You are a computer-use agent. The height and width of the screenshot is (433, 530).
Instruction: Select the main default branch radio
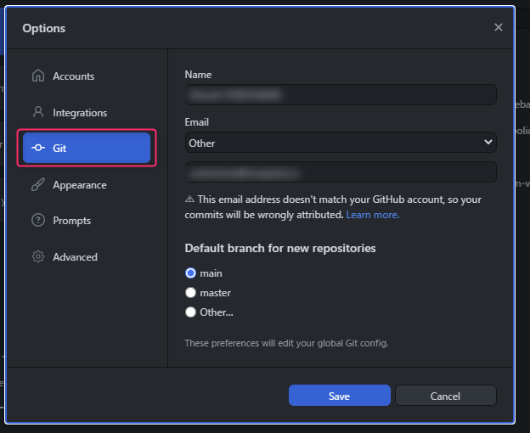190,273
